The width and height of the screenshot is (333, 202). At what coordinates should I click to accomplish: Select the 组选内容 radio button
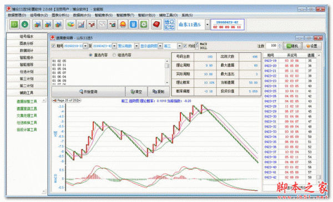coord(114,55)
